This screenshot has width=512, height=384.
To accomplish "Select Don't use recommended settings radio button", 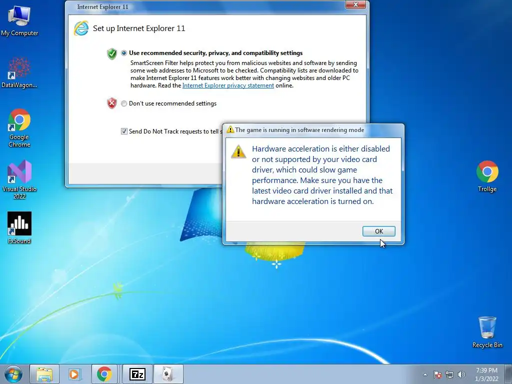I will tap(124, 103).
